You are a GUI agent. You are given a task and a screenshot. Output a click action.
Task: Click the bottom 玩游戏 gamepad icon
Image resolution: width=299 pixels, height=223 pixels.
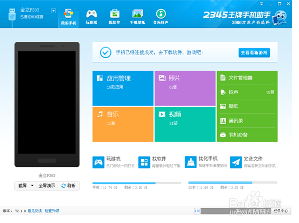(98, 162)
